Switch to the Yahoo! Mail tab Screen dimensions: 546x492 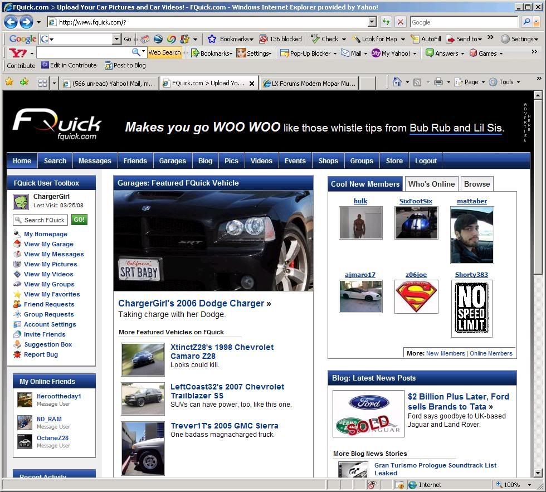coord(109,83)
